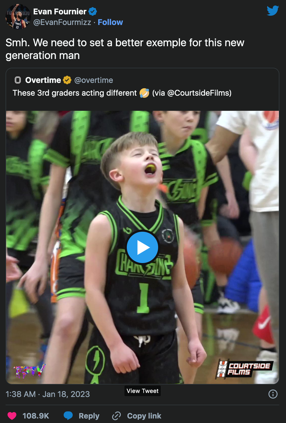The height and width of the screenshot is (423, 286).
Task: Click the Evan Fournier display name
Action: pyautogui.click(x=60, y=12)
